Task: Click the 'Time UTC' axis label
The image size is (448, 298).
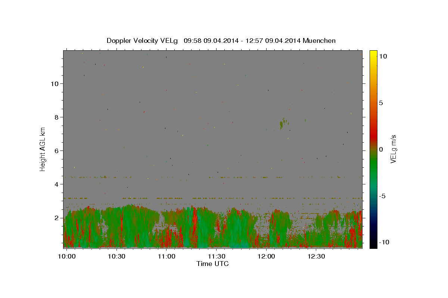Action: (212, 264)
